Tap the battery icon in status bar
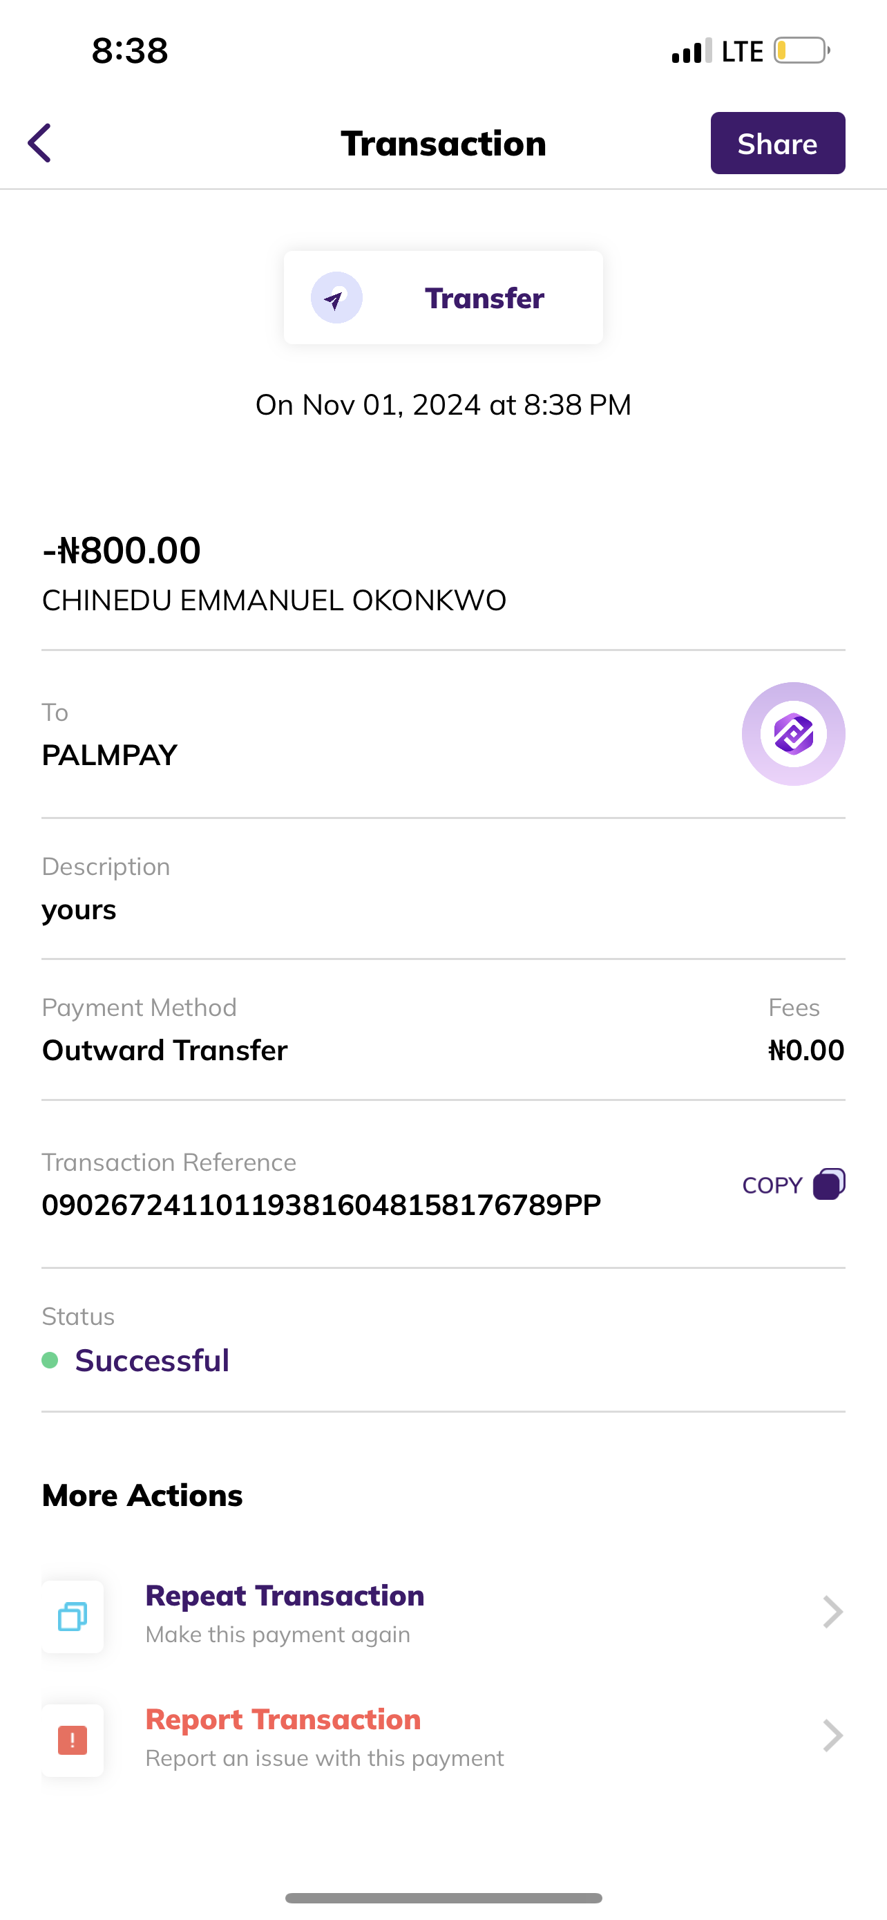This screenshot has height=1920, width=887. (801, 50)
